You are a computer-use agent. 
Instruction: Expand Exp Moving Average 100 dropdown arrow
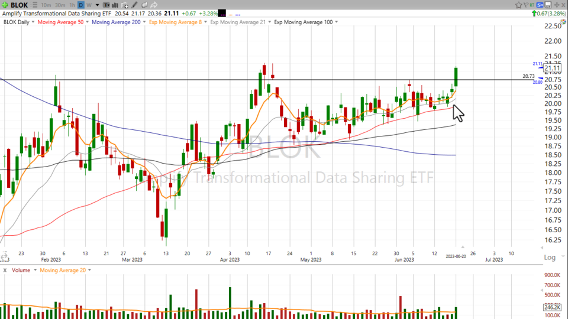click(x=337, y=22)
